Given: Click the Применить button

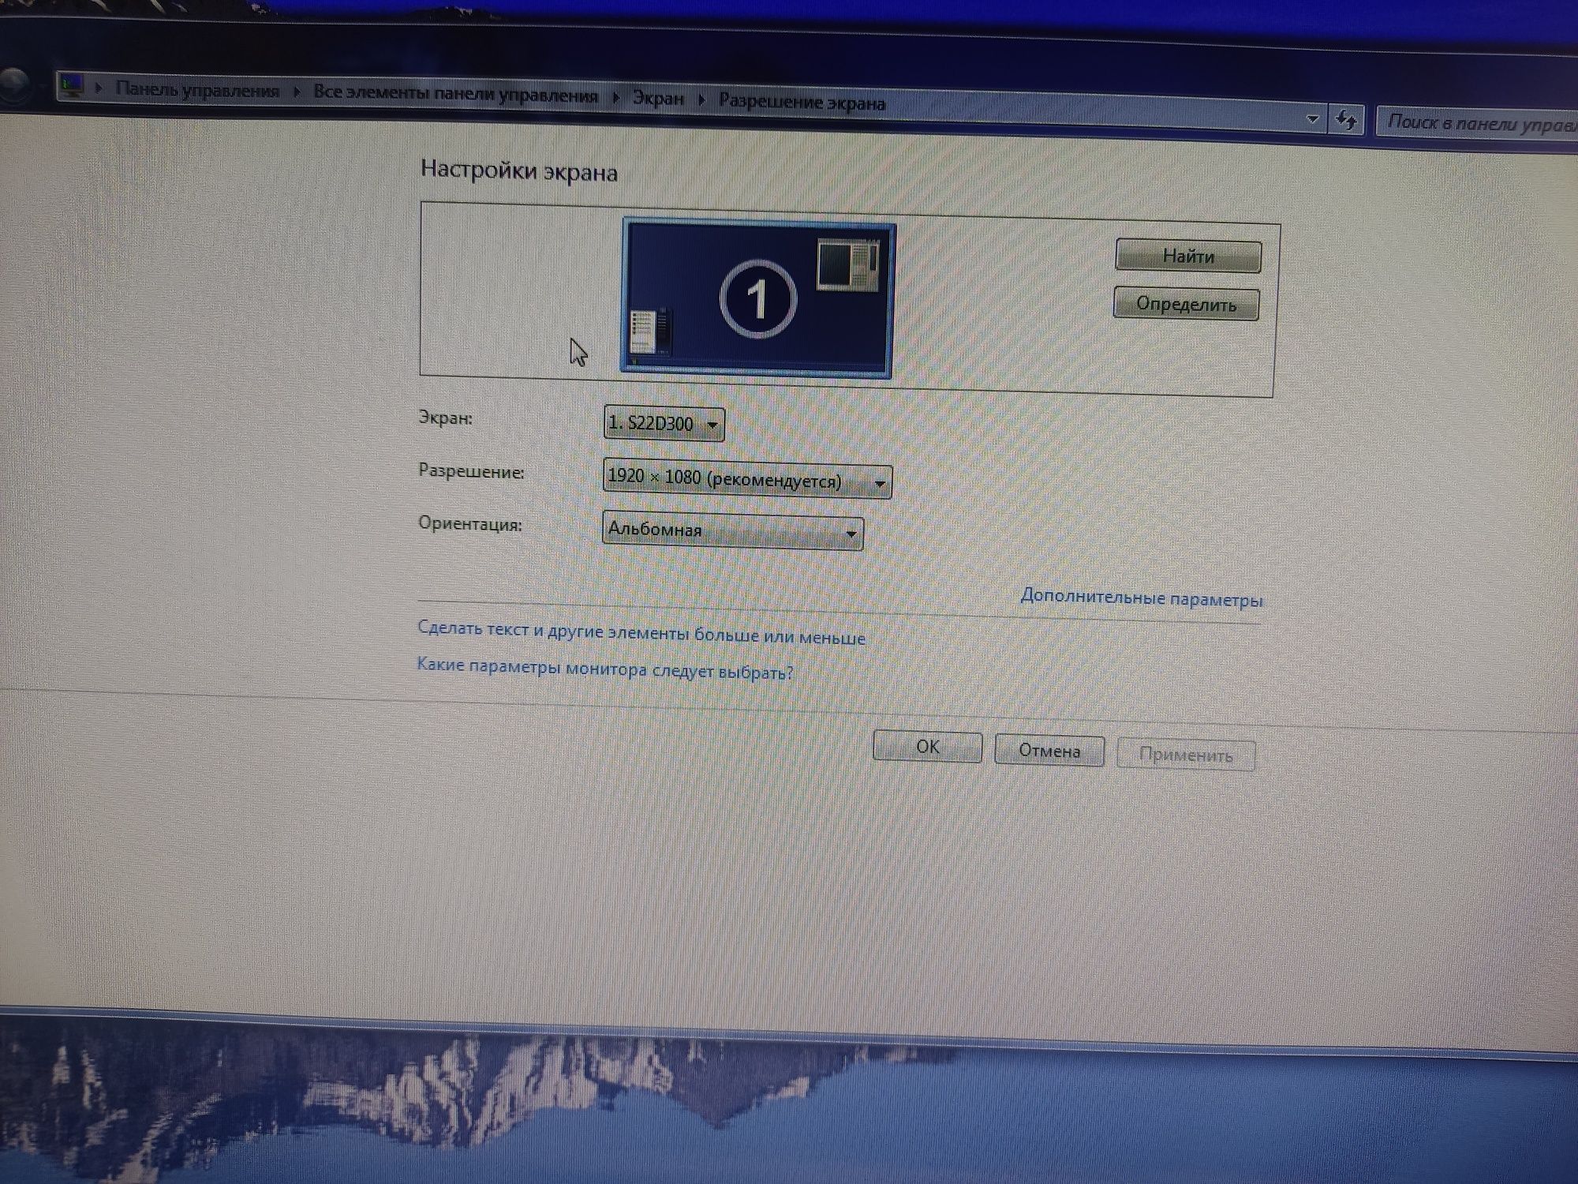Looking at the screenshot, I should [1186, 755].
